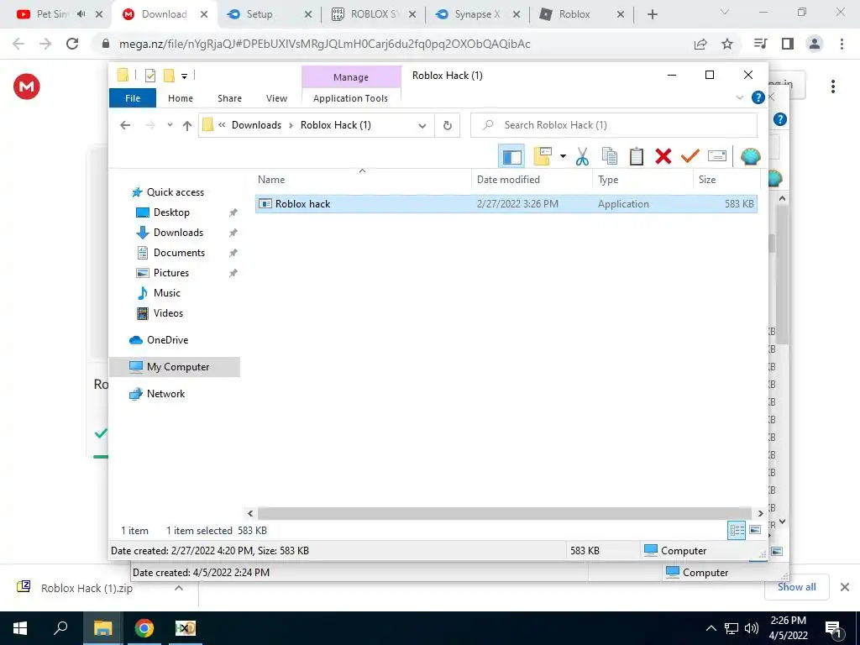Click the teal shell icon in toolbar
Screen dimensions: 860x645
coord(750,156)
